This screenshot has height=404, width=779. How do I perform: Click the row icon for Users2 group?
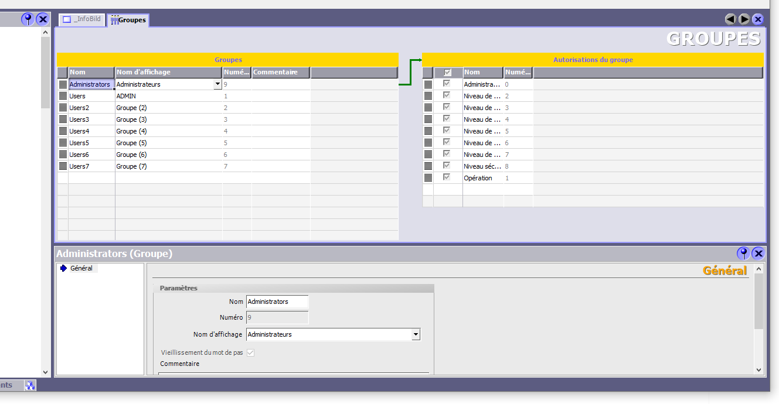coord(63,108)
